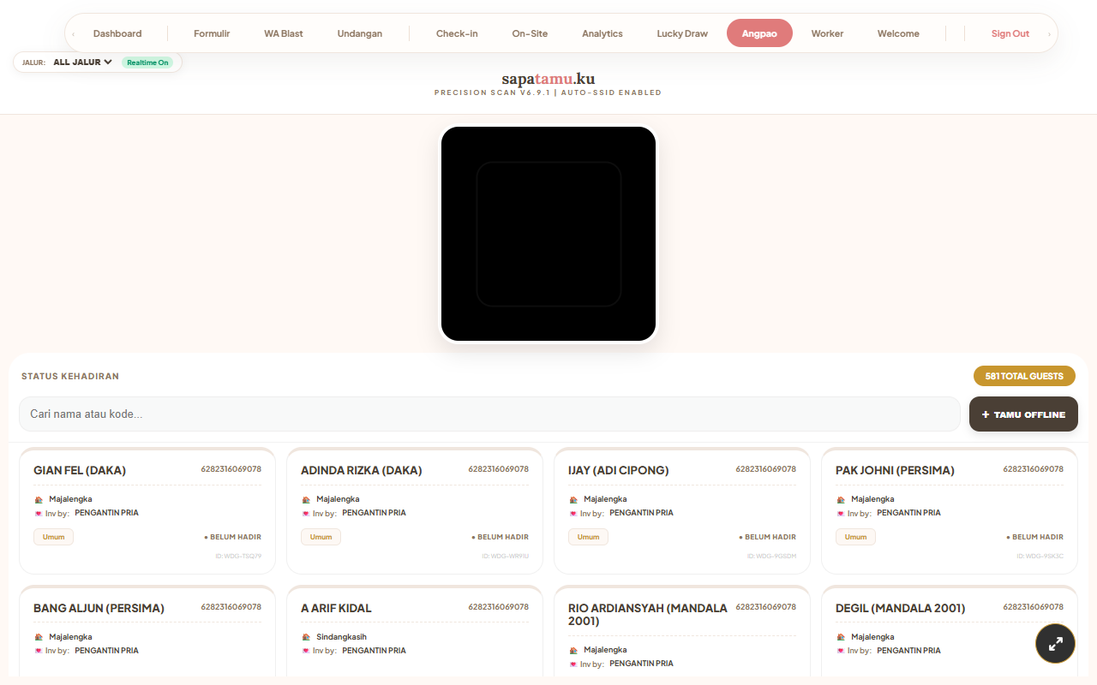Open the Welcome tab
This screenshot has width=1097, height=685.
[x=898, y=33]
